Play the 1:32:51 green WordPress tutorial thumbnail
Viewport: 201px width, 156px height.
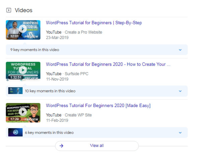pos(23,71)
